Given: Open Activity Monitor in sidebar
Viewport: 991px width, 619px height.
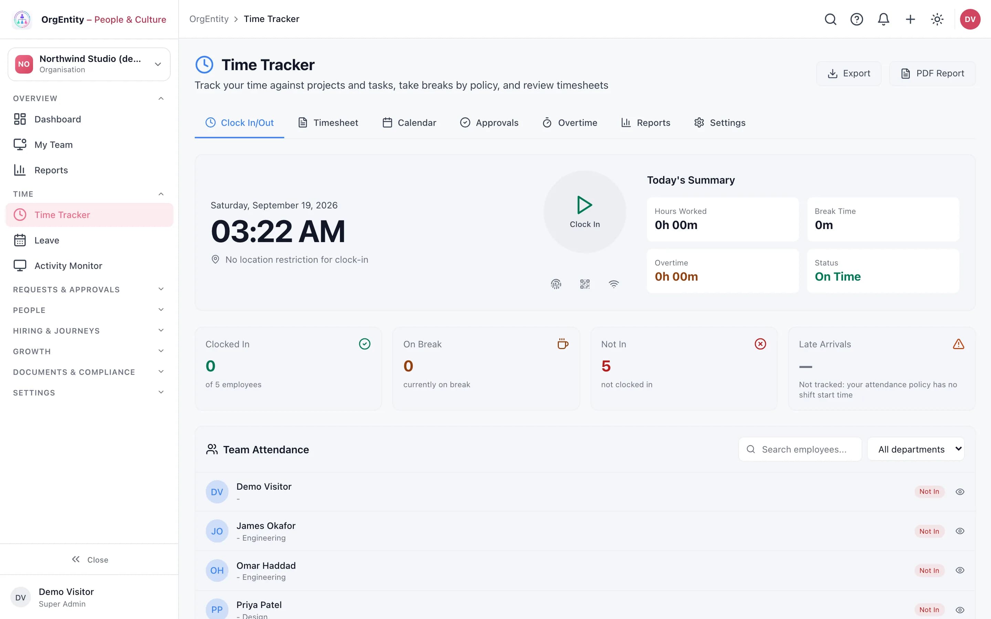Looking at the screenshot, I should pos(89,266).
